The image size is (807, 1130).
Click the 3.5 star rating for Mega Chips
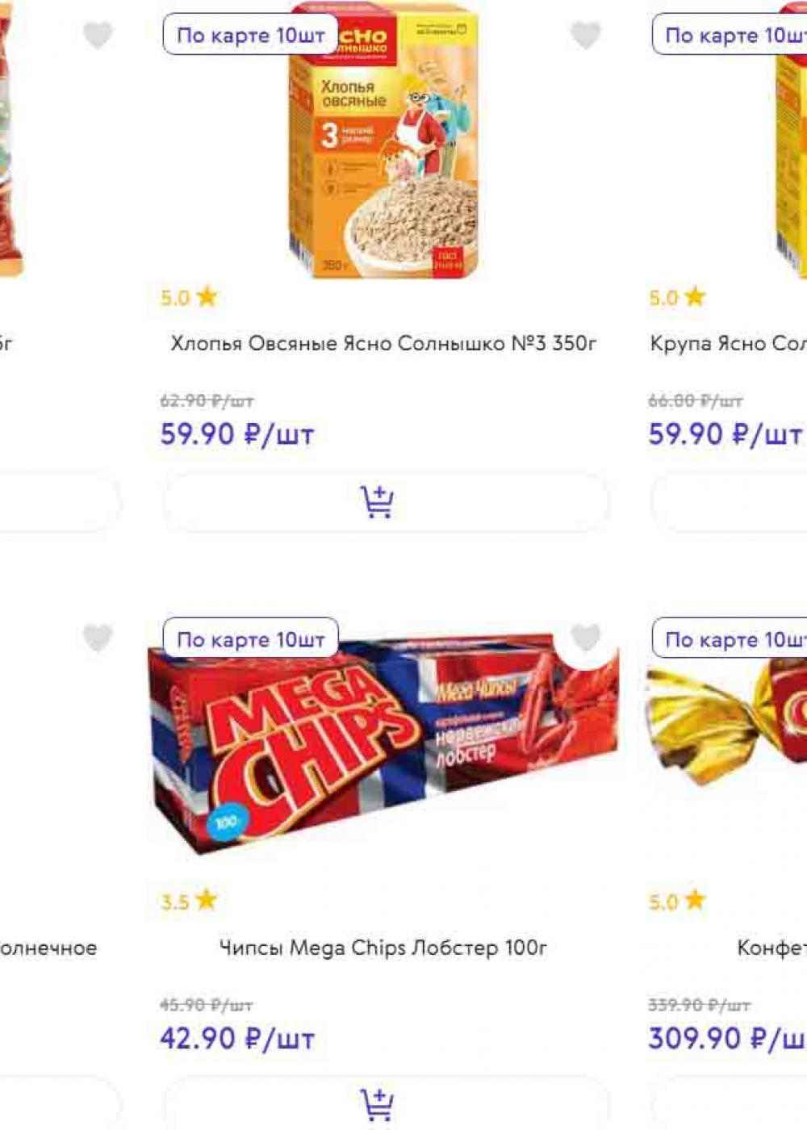[190, 901]
